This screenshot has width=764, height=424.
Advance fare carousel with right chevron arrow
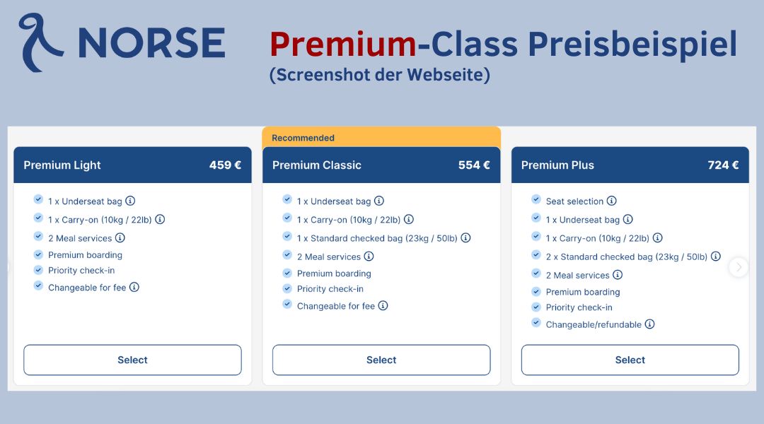[x=739, y=266]
